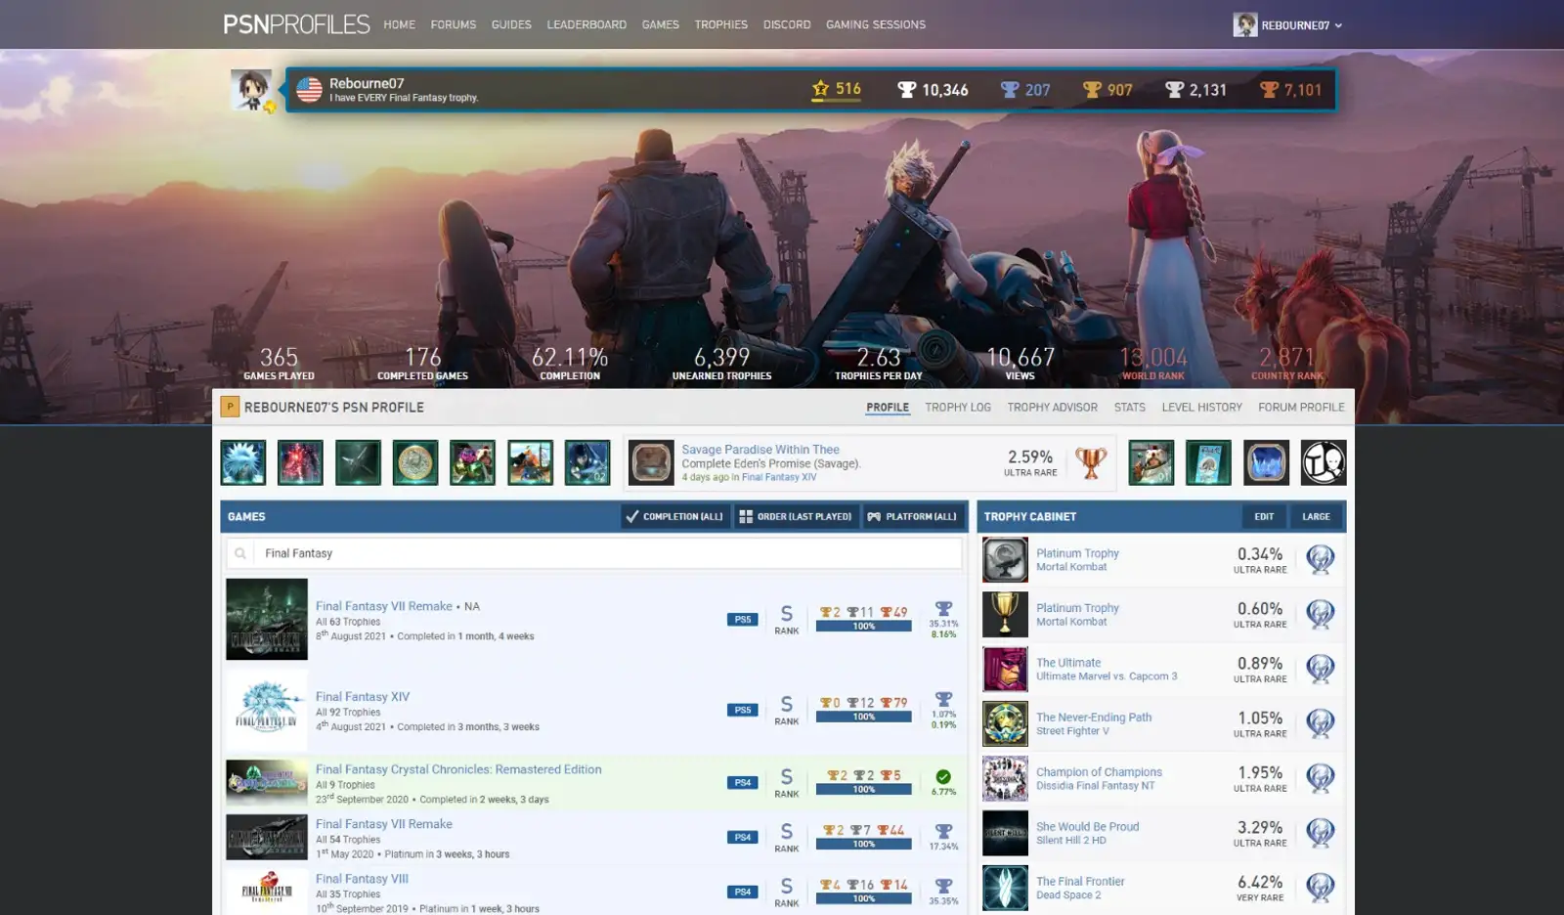Open the Mortal Kombat 0.34% platinum trophy icon
Image resolution: width=1564 pixels, height=915 pixels.
point(1005,560)
